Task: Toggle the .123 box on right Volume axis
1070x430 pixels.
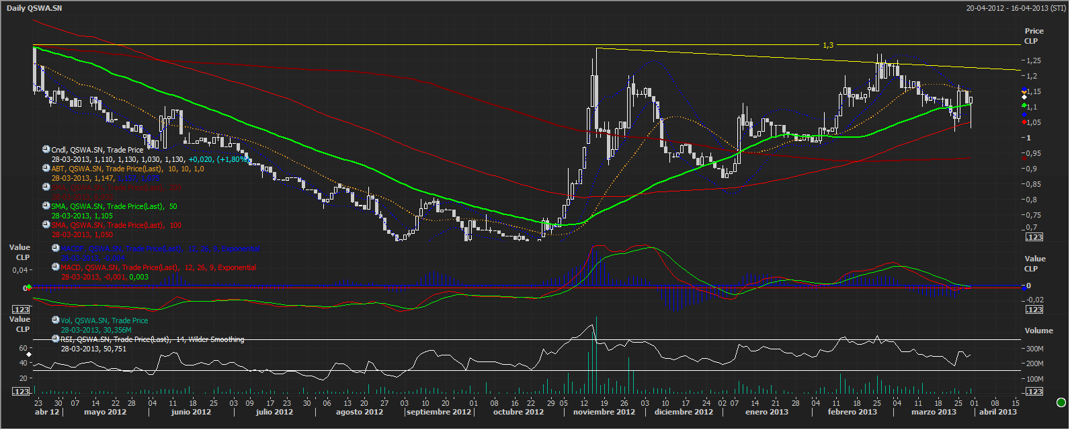Action: (x=1034, y=392)
